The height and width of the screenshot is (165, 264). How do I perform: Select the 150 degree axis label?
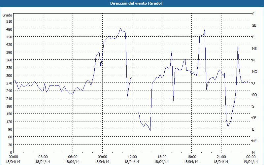(9, 114)
